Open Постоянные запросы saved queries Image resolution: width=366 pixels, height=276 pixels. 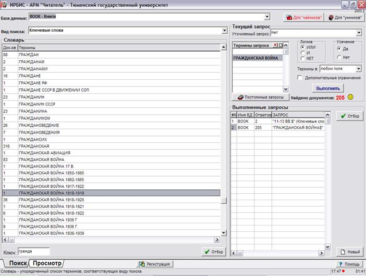[x=258, y=98]
